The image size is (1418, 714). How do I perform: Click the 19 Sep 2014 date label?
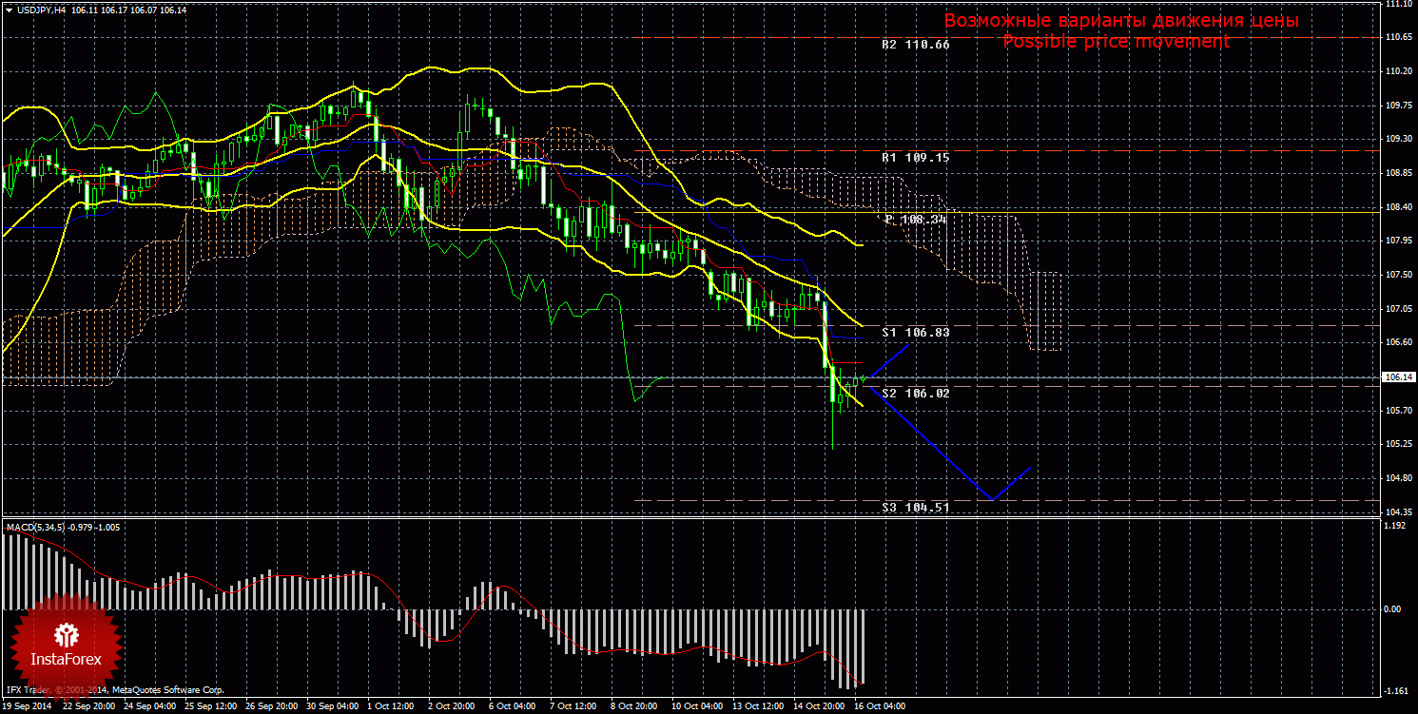pyautogui.click(x=29, y=707)
